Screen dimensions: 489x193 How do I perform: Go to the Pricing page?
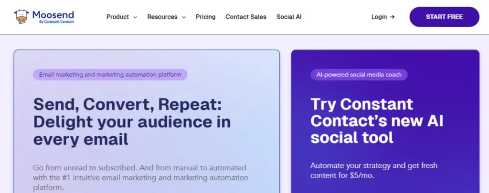point(205,17)
